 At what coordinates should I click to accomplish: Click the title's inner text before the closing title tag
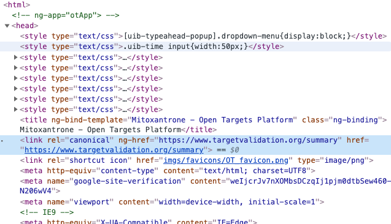tap(100, 130)
